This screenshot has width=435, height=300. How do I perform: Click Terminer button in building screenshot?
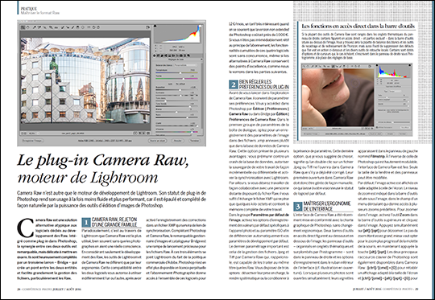(195, 141)
